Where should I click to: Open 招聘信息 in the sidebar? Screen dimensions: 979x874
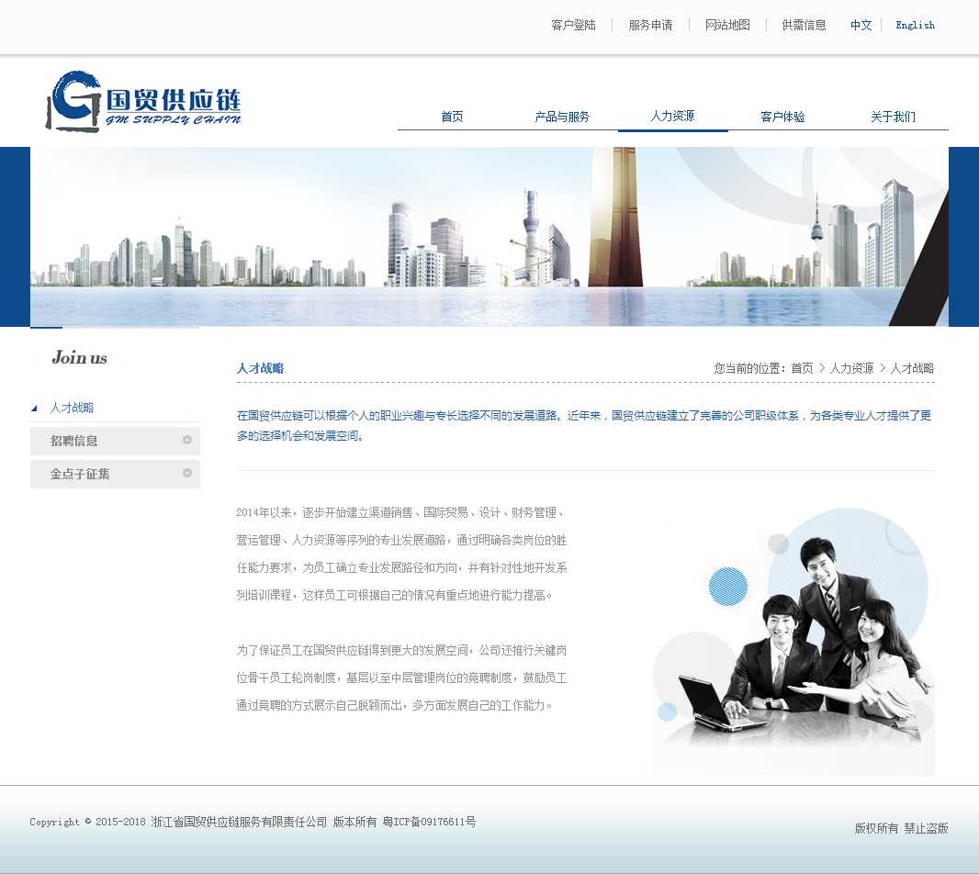click(74, 441)
